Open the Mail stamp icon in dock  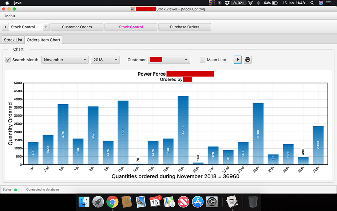140,202
